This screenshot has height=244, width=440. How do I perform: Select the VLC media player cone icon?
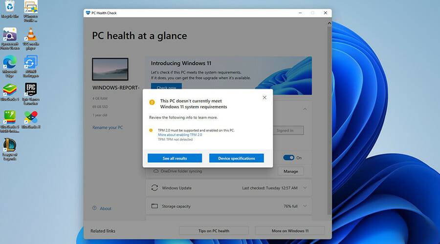pyautogui.click(x=31, y=35)
